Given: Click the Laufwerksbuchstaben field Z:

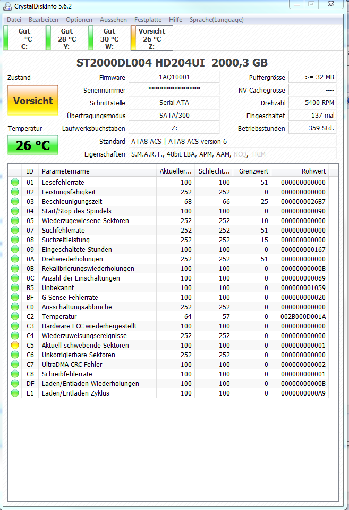Looking at the screenshot, I should 174,128.
